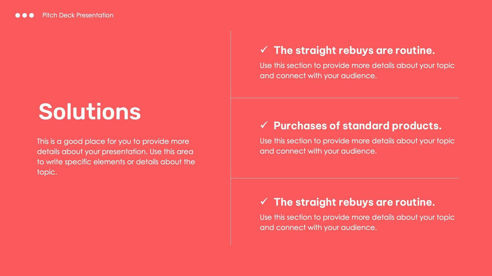The width and height of the screenshot is (492, 276).
Task: Click the checkmark beside the bottom rebuys heading
Action: tap(264, 201)
